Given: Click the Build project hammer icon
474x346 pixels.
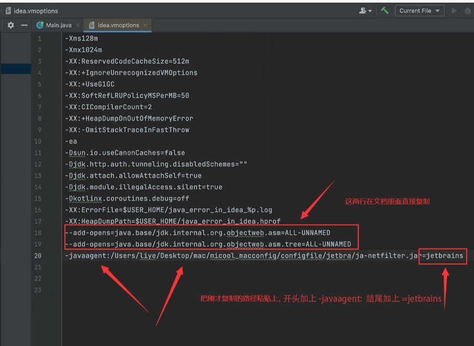Looking at the screenshot, I should (x=385, y=10).
